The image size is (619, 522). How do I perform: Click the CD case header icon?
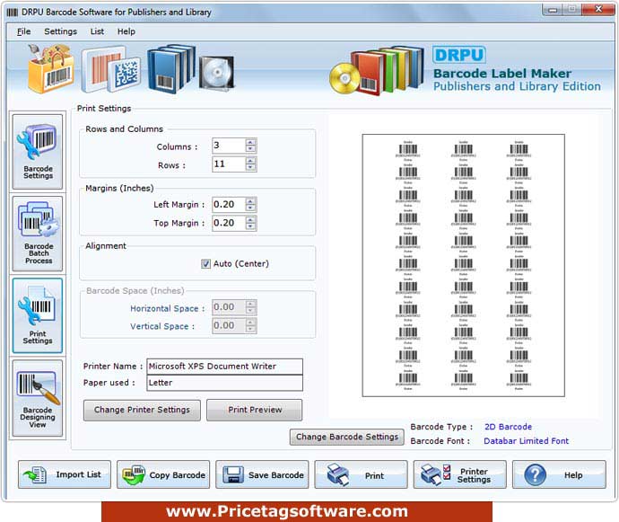(216, 73)
